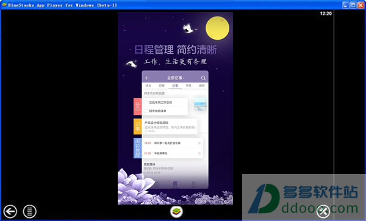Viewport: 366px width, 221px height.
Task: Click the BlueStacks icon in the title bar
Action: 4,5
